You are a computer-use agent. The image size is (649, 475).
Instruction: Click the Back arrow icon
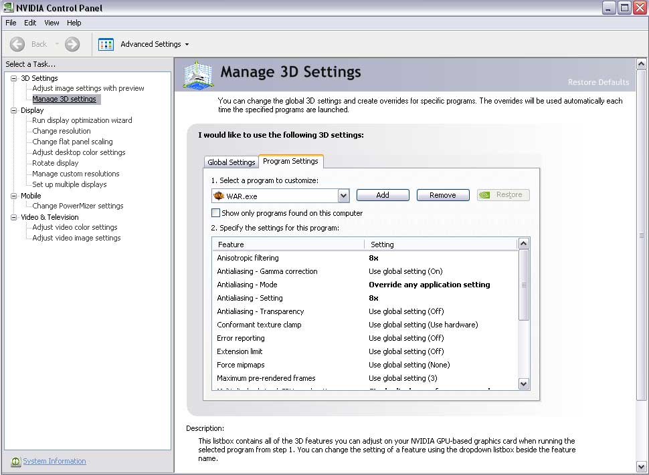[x=17, y=44]
